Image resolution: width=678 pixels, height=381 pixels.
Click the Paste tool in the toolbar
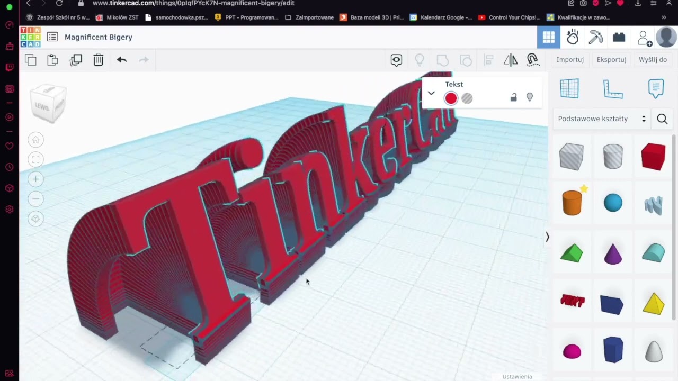52,60
